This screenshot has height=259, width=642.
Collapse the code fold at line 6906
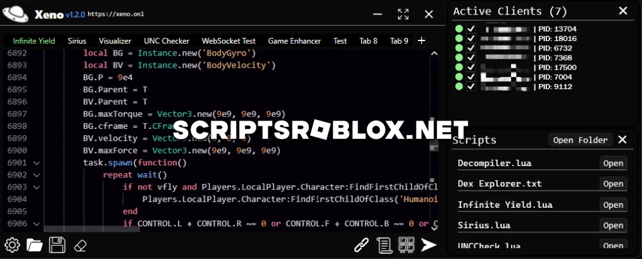click(37, 224)
